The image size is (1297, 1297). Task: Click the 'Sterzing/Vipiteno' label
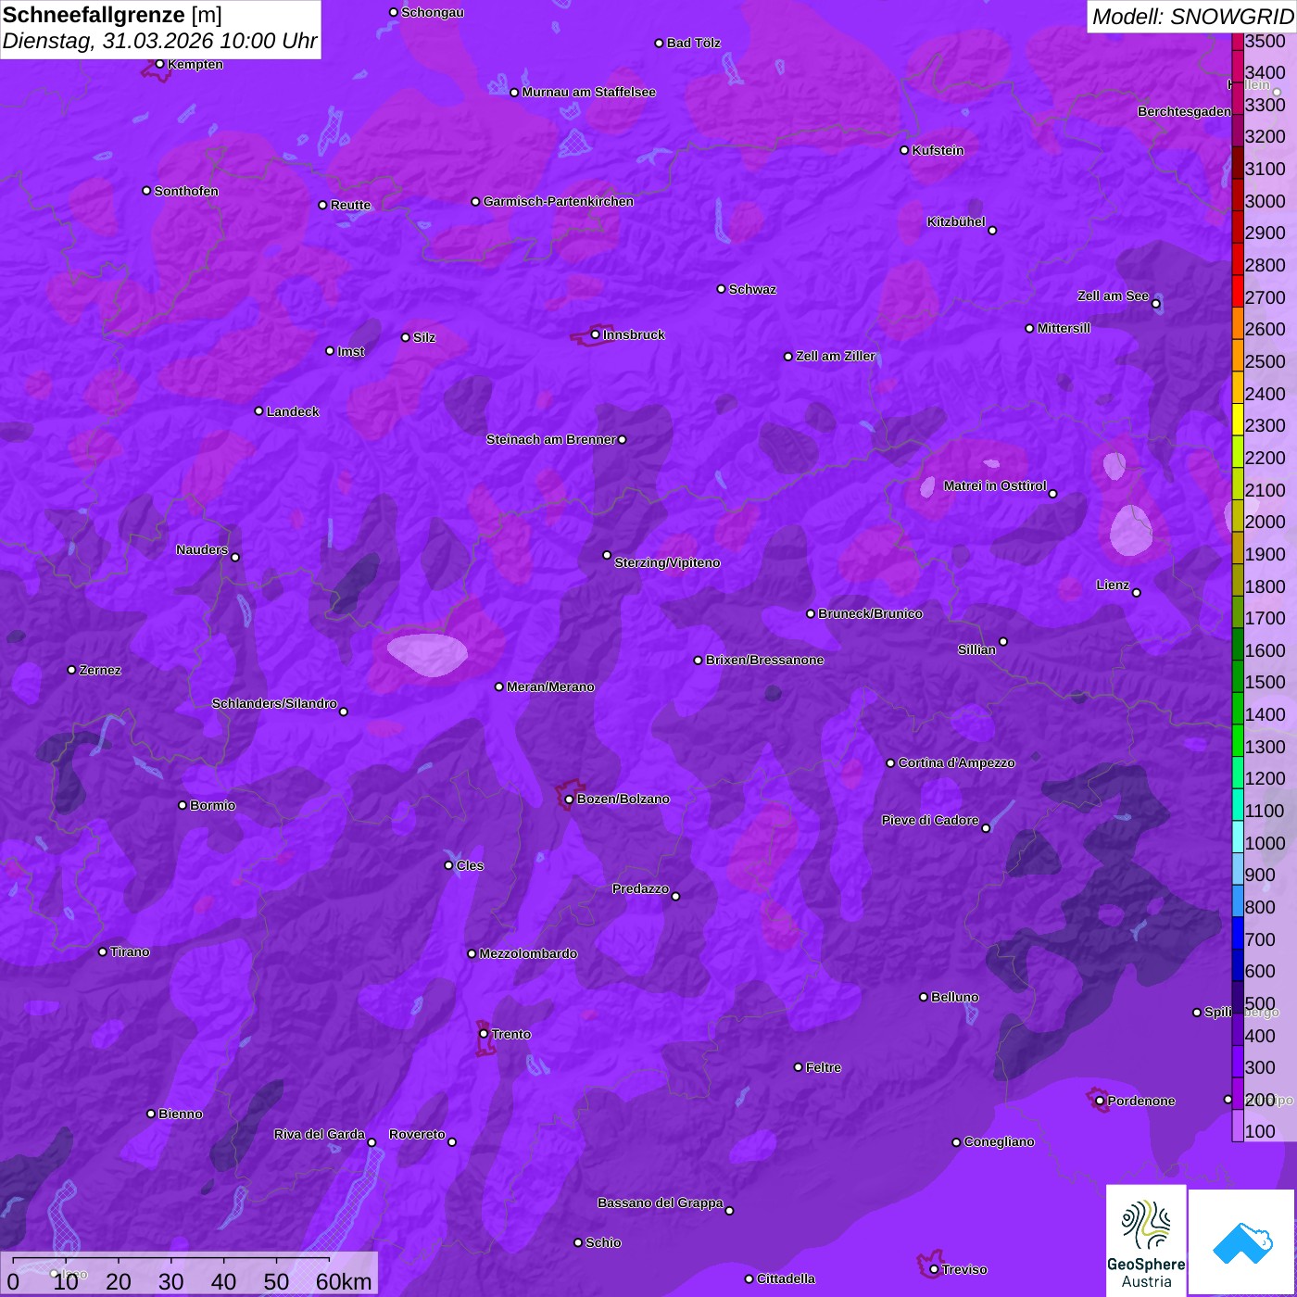(667, 562)
